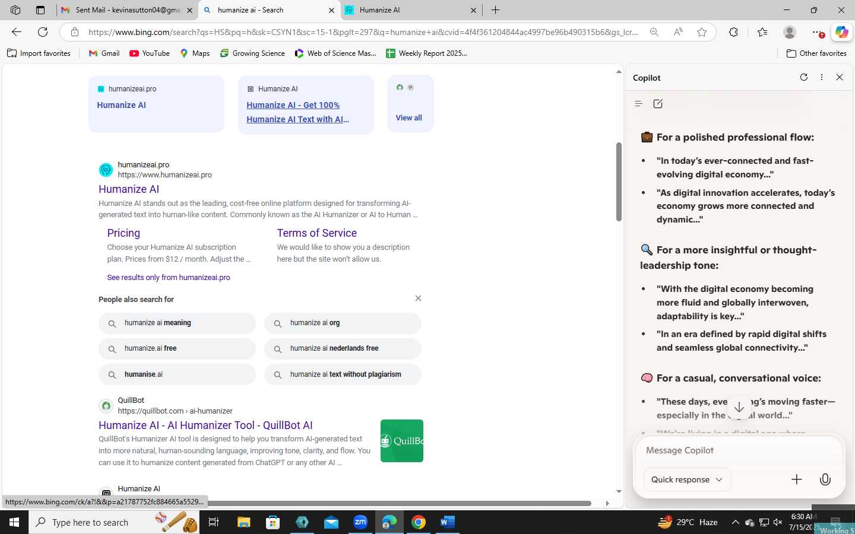Open the Terms of Service sublink
Viewport: 855px width, 534px height.
pyautogui.click(x=316, y=233)
